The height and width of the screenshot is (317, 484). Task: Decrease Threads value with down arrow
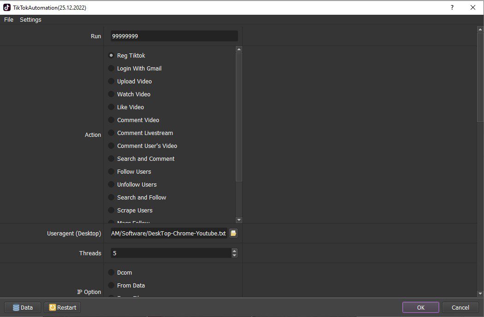coord(234,255)
